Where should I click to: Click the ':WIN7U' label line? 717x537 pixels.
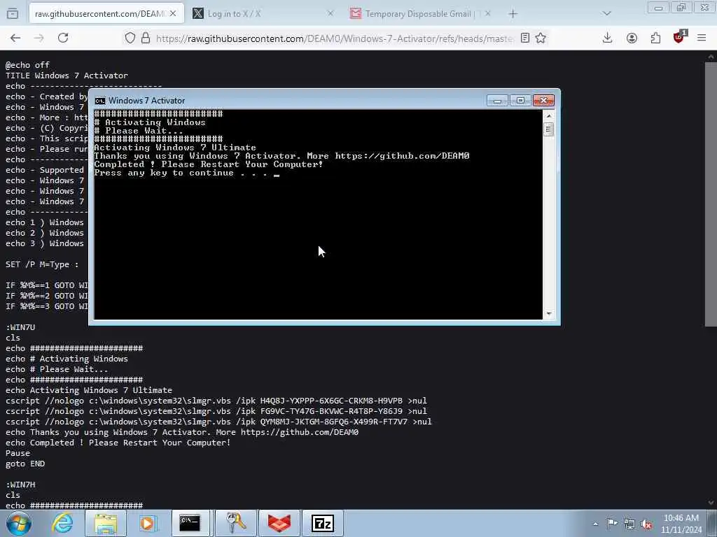click(20, 327)
